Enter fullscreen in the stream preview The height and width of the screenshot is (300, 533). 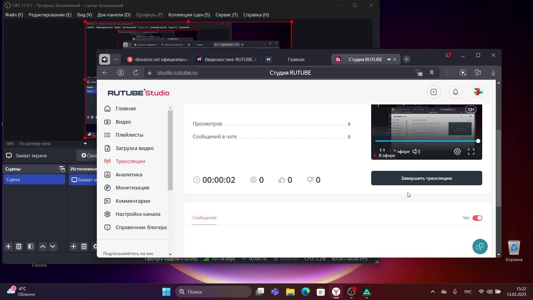tap(471, 152)
